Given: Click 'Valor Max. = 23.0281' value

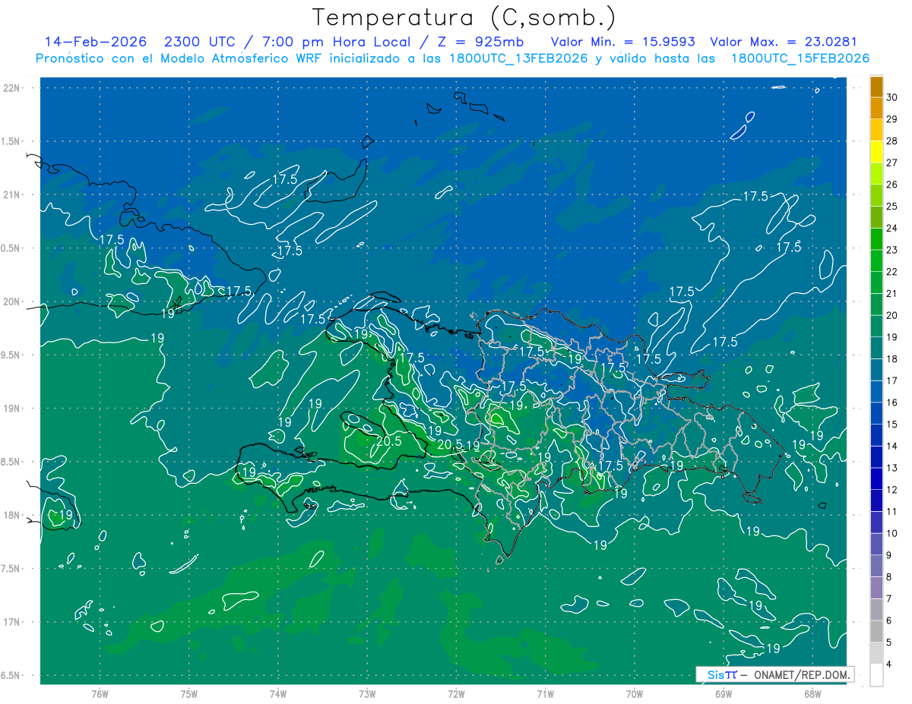Looking at the screenshot, I should pos(783,42).
